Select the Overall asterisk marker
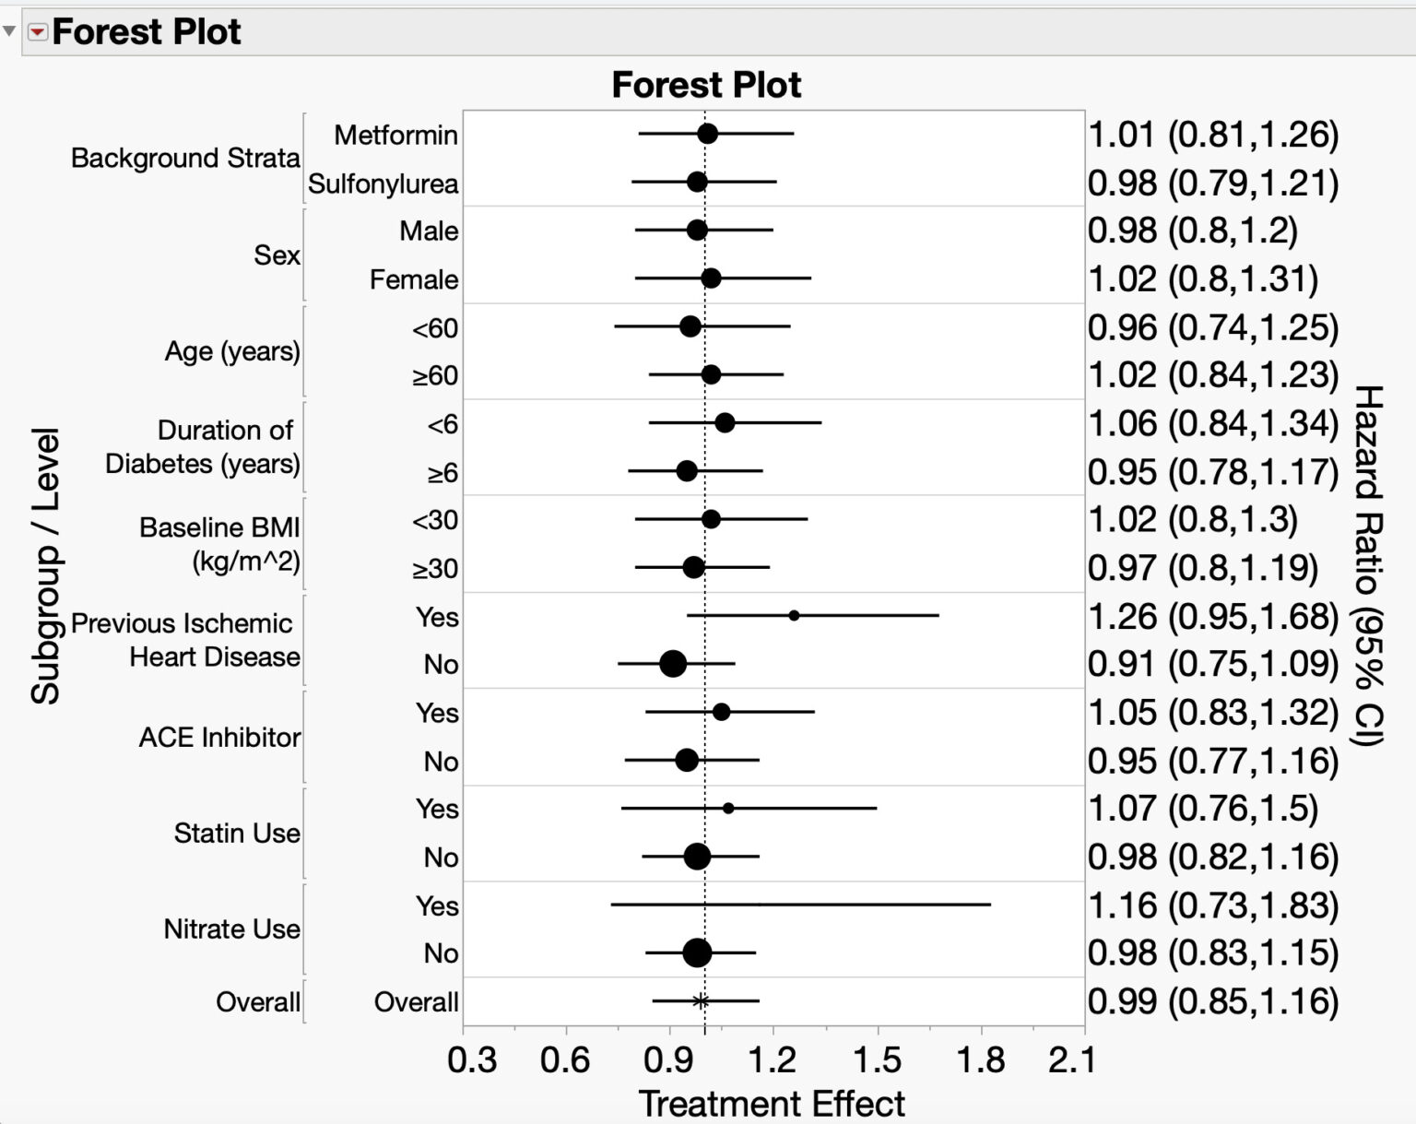Viewport: 1416px width, 1124px height. [x=701, y=1000]
